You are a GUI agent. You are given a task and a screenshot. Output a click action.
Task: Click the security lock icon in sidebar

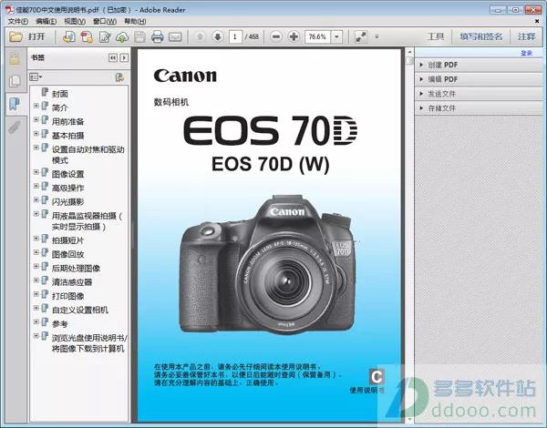pos(14,59)
